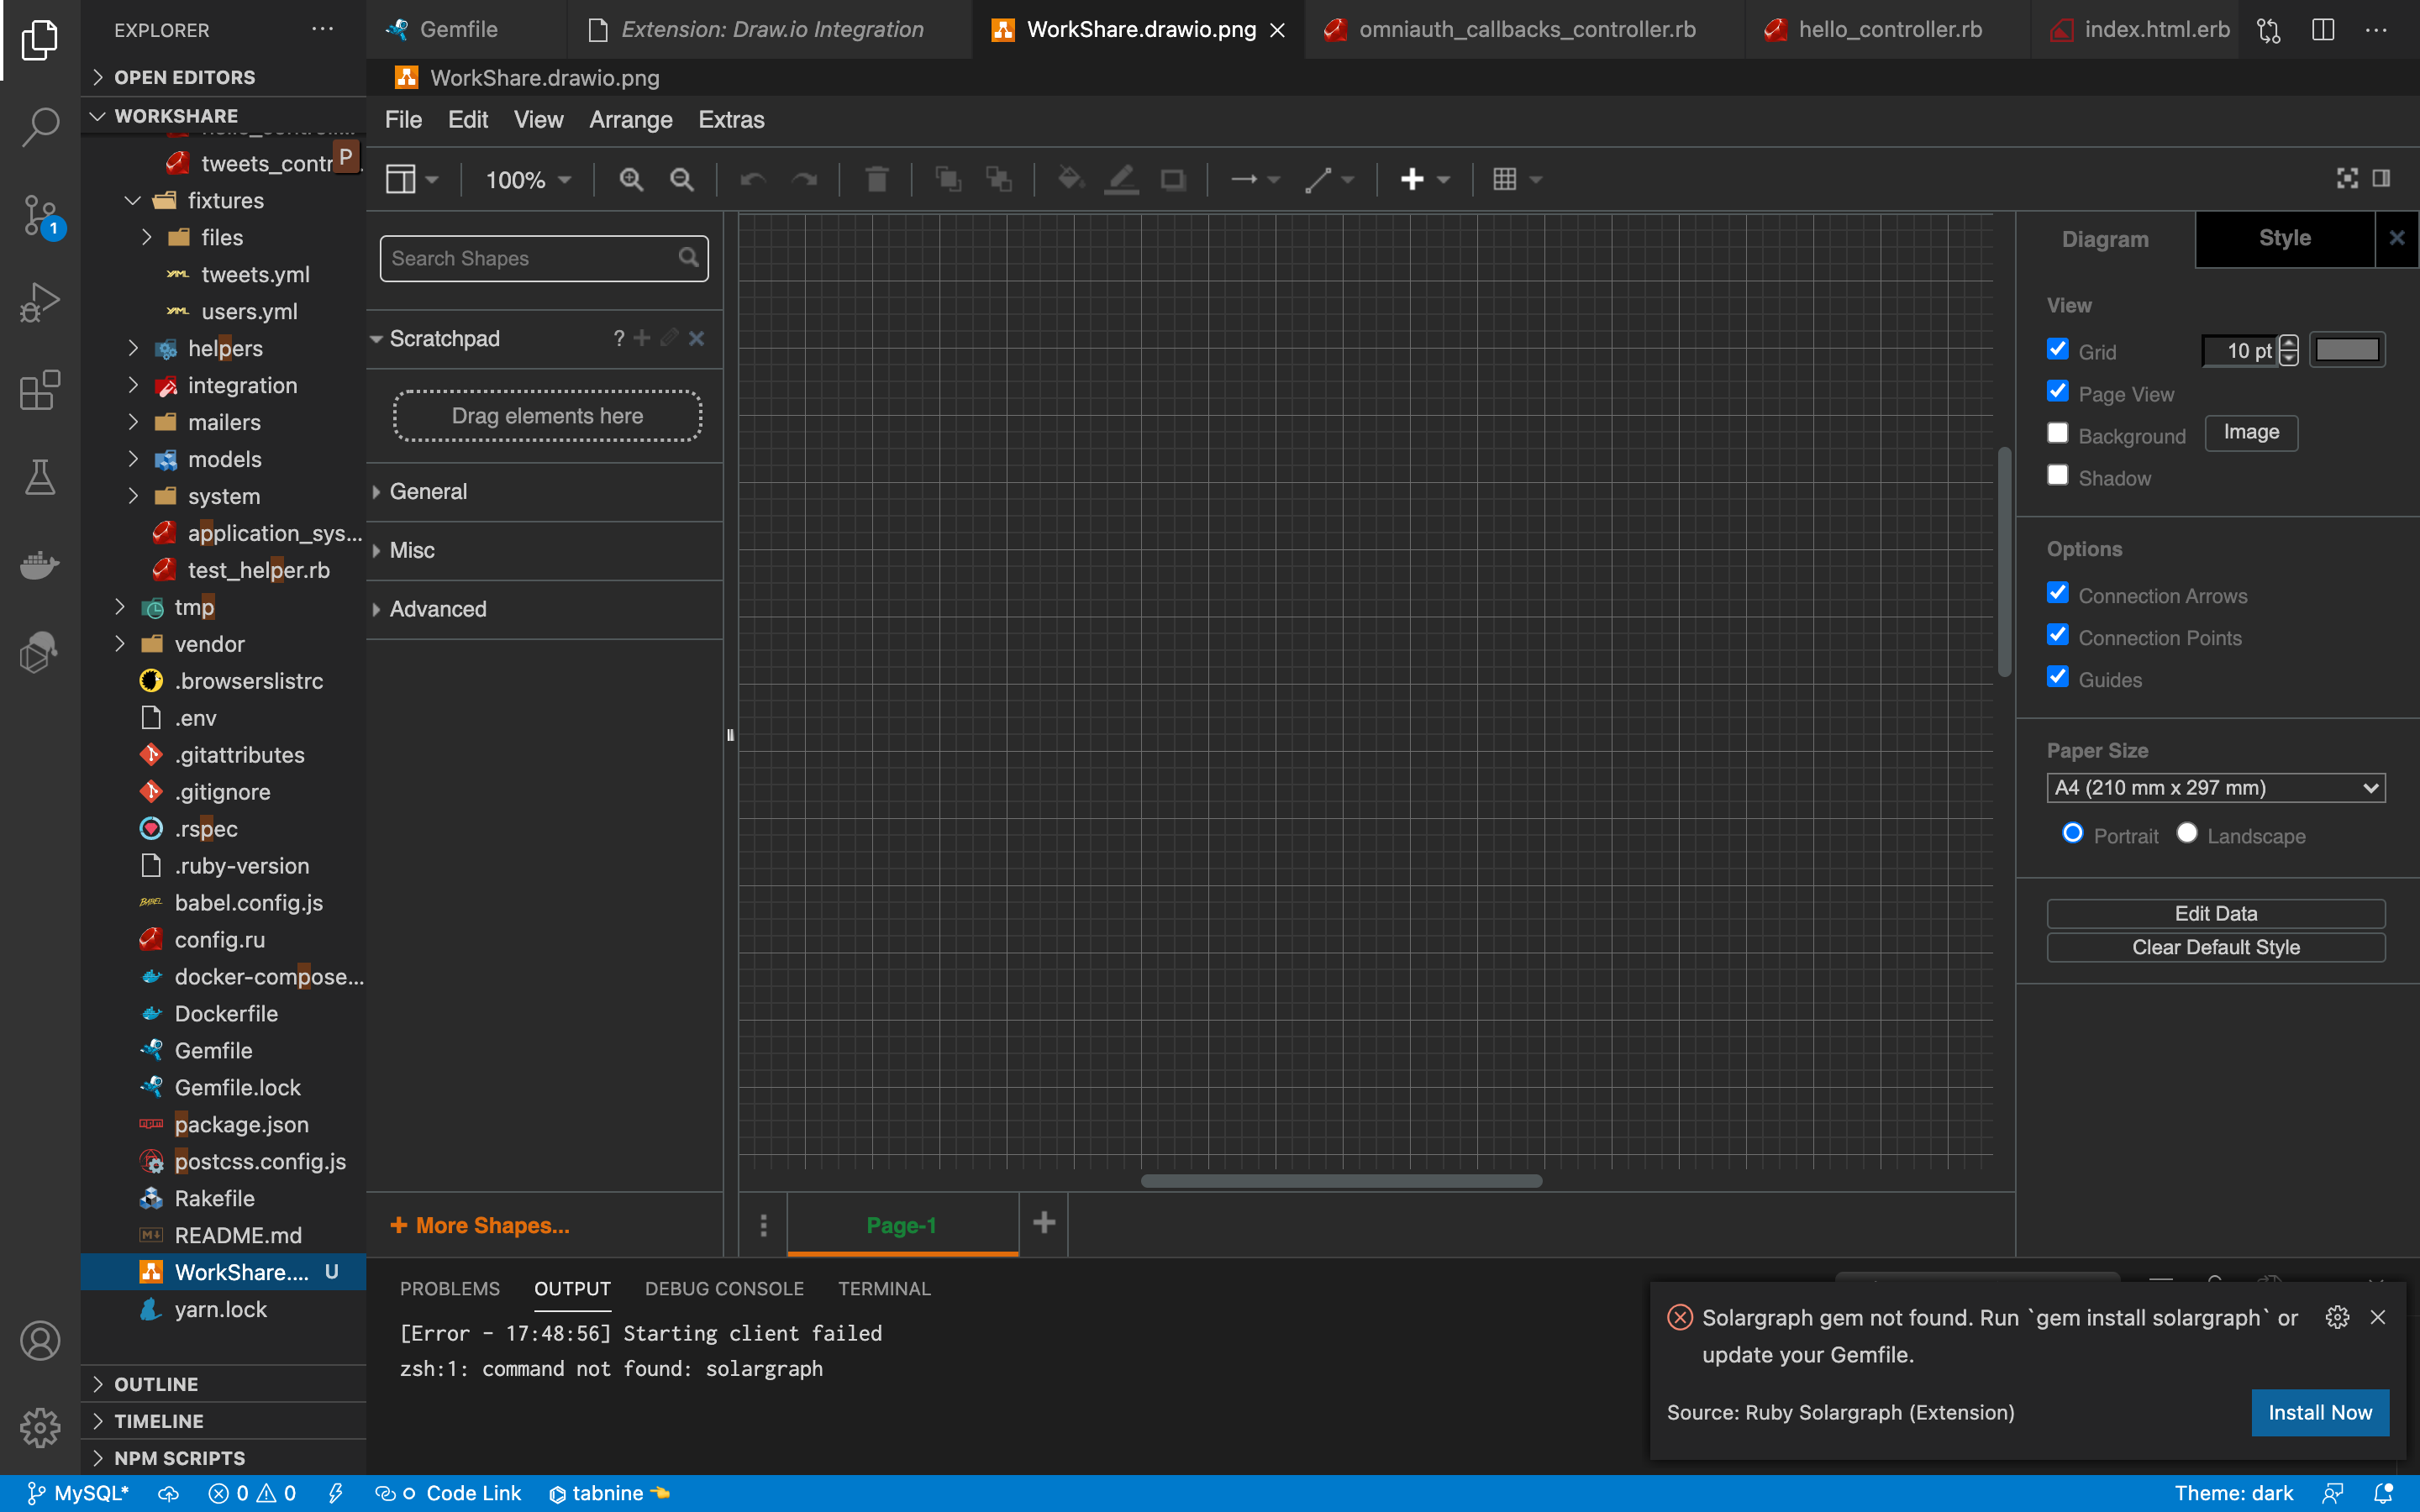This screenshot has width=2420, height=1512.
Task: Open the Paper Size A4 dropdown
Action: (2215, 788)
